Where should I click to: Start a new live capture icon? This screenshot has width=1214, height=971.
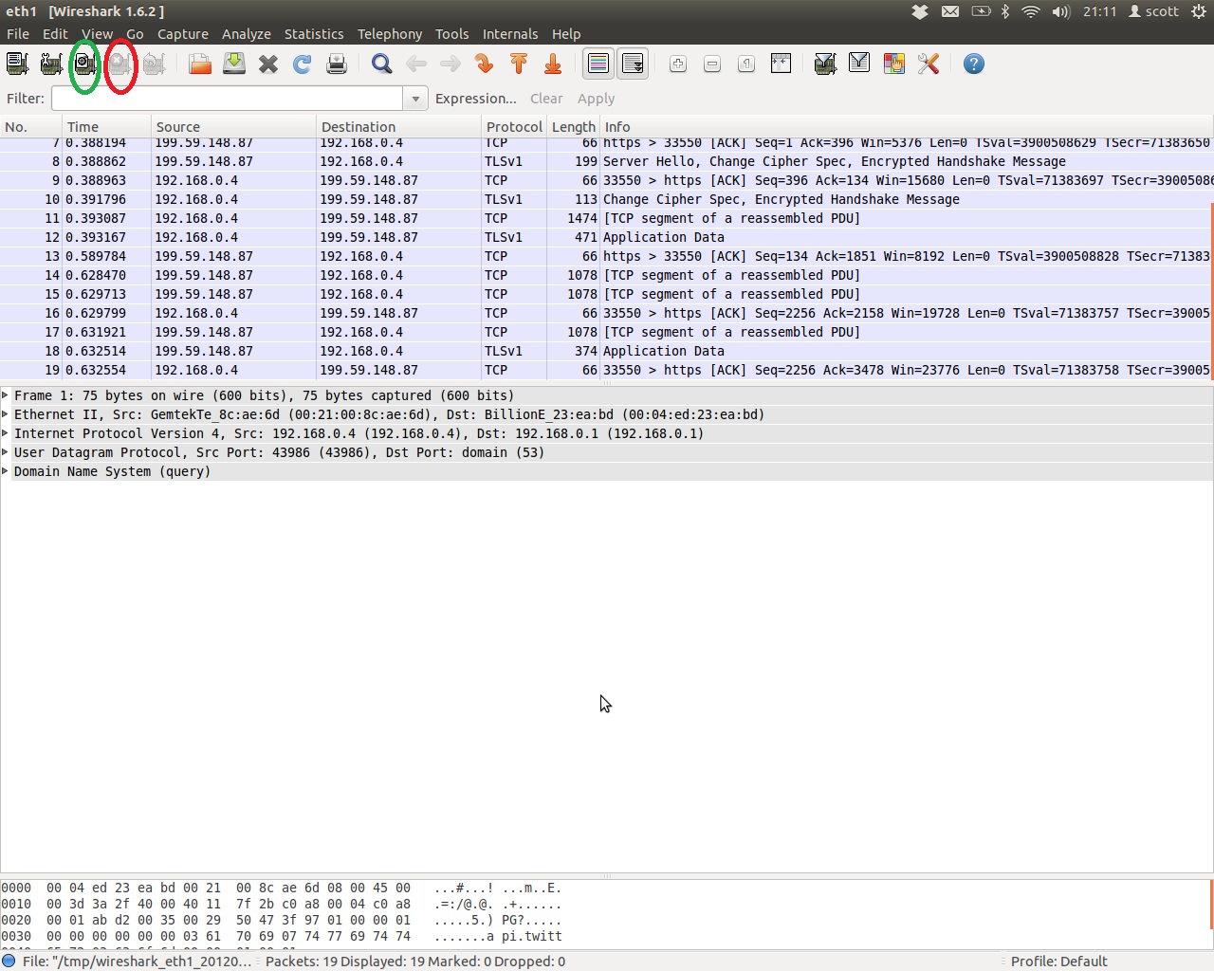(x=85, y=64)
